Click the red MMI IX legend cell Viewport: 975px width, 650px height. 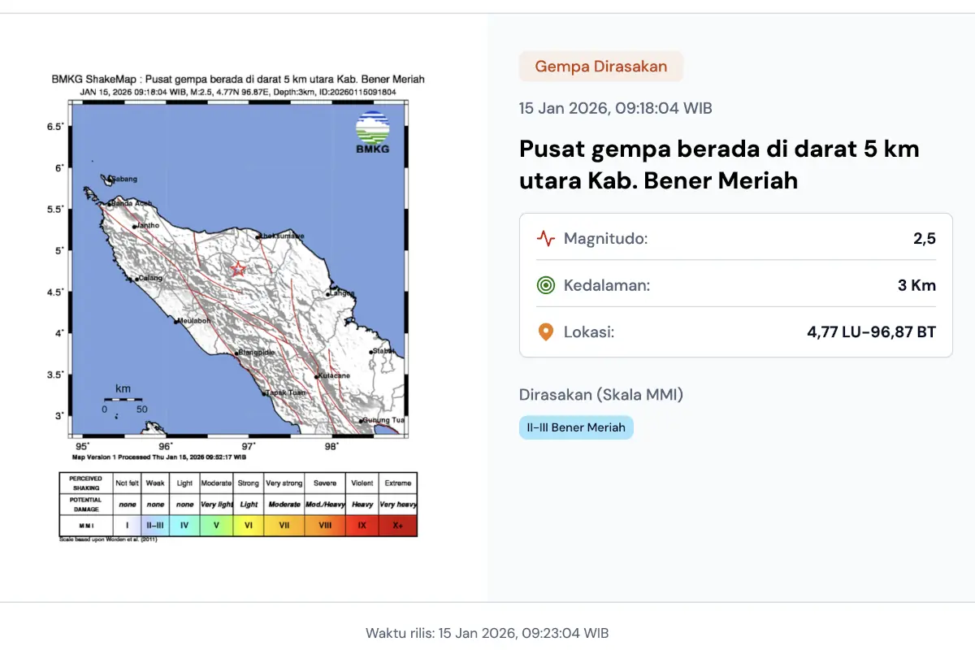point(362,526)
